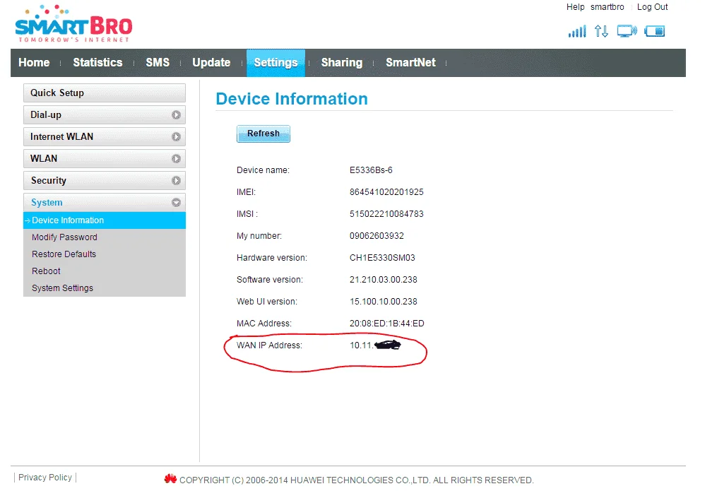Click MAC address 20:08:ED:1B:44:ED

(x=386, y=324)
